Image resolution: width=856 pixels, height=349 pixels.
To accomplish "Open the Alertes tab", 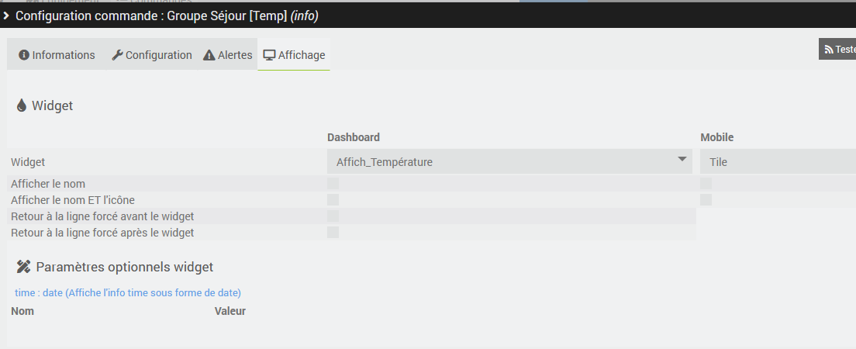I will coord(228,55).
